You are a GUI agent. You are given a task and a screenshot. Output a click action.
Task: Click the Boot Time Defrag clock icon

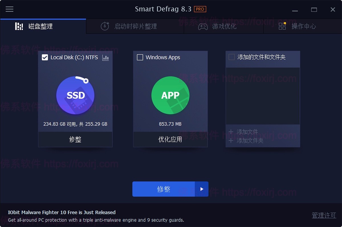pyautogui.click(x=105, y=26)
